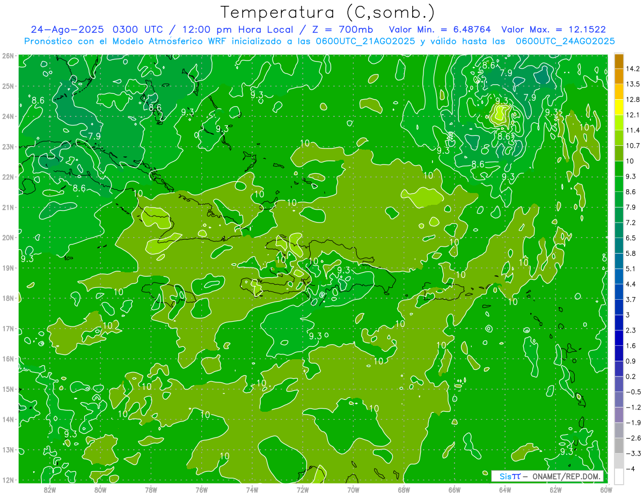Click the "76W" longitude axis label
This screenshot has height=497, width=644.
click(x=201, y=489)
